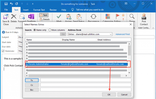The image size is (156, 99).
Task: Click in the Bcc recipients field
Action: [x=86, y=90]
